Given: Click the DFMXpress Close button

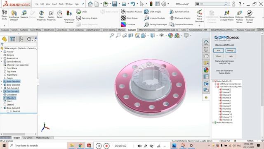Looking at the screenshot, I should click(218, 56).
